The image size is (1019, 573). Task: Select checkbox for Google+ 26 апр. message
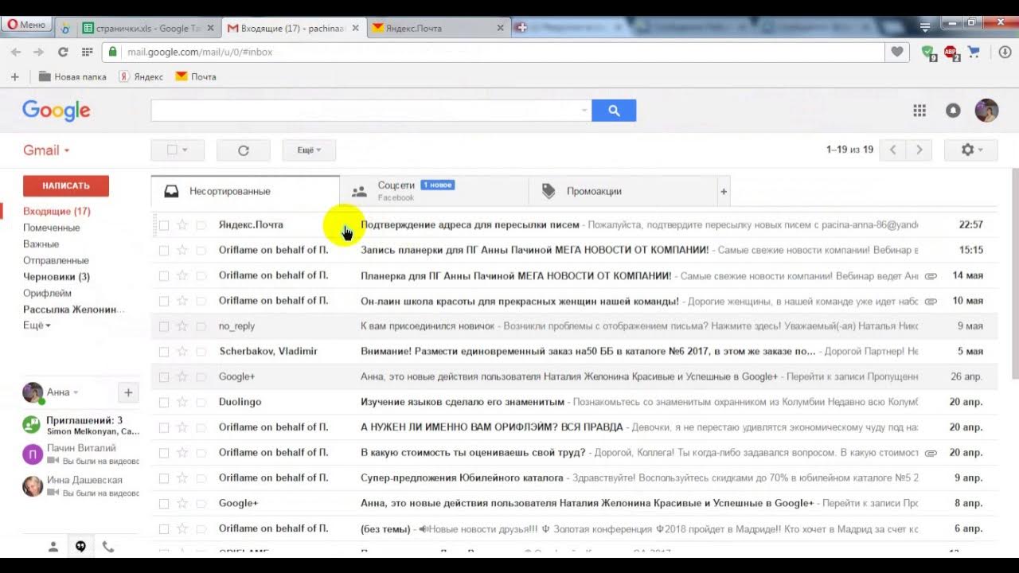163,377
